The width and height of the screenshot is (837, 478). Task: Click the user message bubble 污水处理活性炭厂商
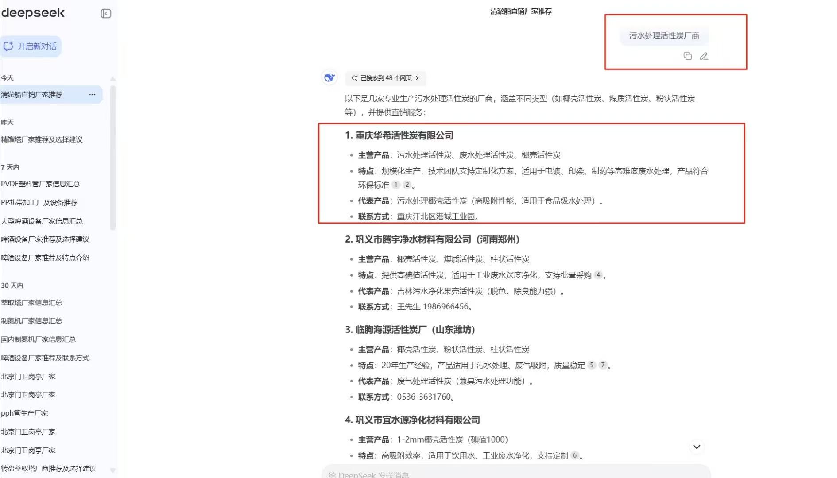pos(664,35)
